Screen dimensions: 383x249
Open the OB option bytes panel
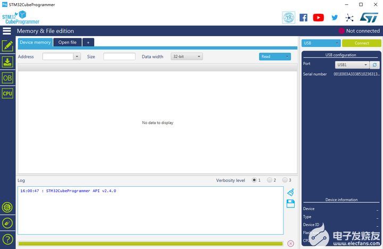(x=7, y=78)
